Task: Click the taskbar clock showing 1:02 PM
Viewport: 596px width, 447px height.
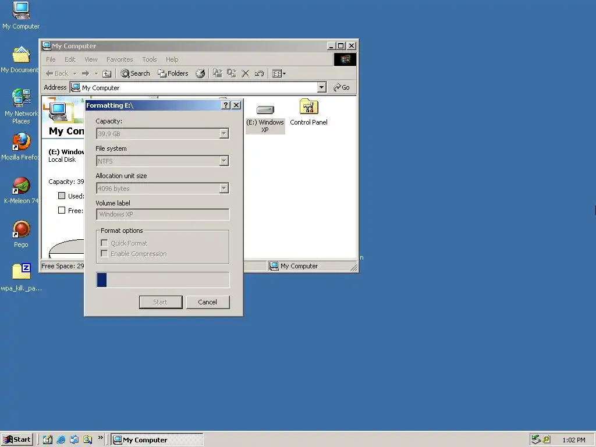Action: (574, 440)
